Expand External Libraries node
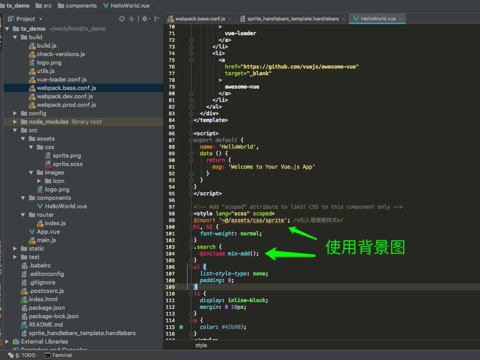This screenshot has height=360, width=480. tap(7, 341)
